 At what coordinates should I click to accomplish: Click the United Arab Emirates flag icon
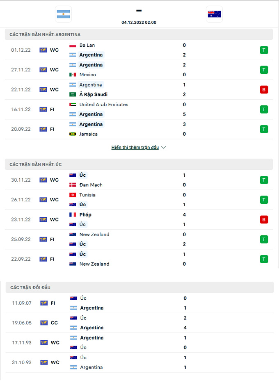tap(73, 105)
